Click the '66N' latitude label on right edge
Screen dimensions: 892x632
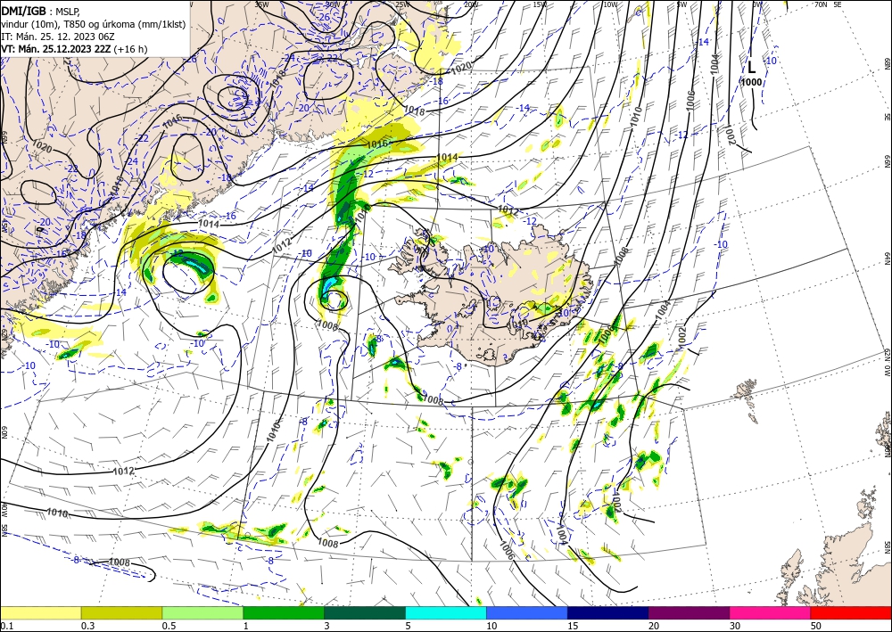(x=887, y=160)
